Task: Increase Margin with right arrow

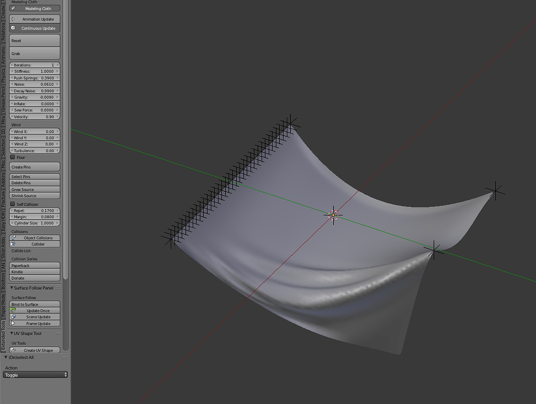Action: pos(58,217)
